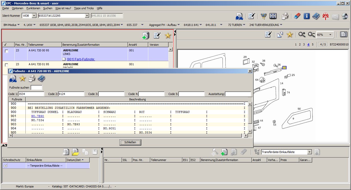351x190 pixels.
Task: Open the 240 TUERVERKLEIDUNG dropdown
Action: 266,25
